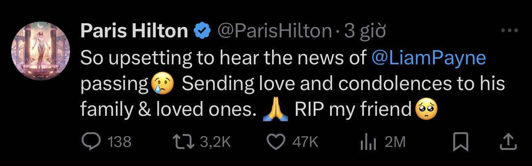The image size is (532, 166).
Task: Click the Paris Hilton display name
Action: 134,31
